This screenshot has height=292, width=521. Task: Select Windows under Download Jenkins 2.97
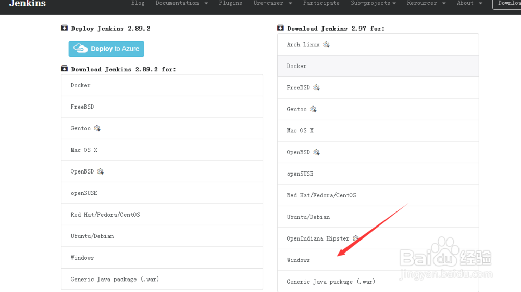(299, 260)
